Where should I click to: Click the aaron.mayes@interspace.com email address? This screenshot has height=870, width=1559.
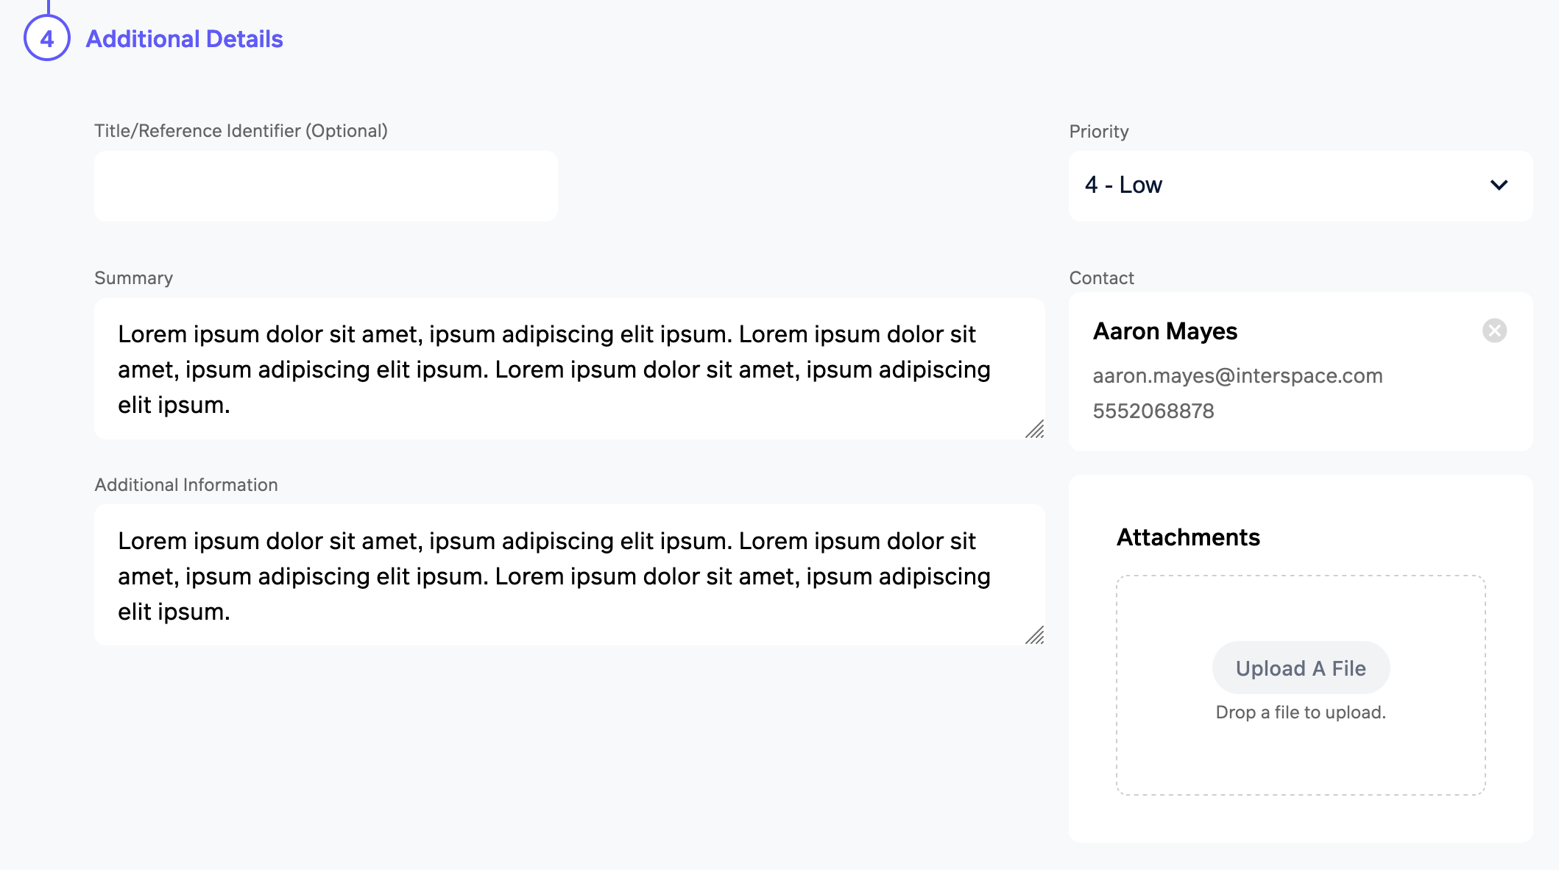[x=1237, y=375]
